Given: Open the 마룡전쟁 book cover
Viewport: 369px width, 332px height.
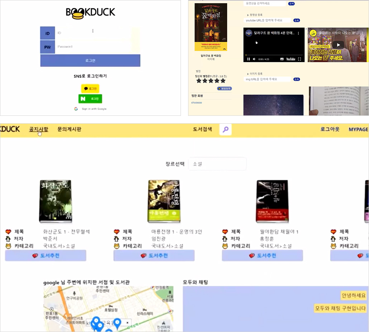Looking at the screenshot, I should point(164,201).
